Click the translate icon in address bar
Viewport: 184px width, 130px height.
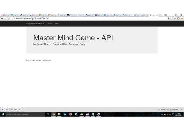(x=168, y=18)
